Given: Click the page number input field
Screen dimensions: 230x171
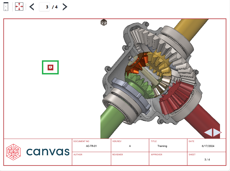Looking at the screenshot, I should click(x=44, y=7).
